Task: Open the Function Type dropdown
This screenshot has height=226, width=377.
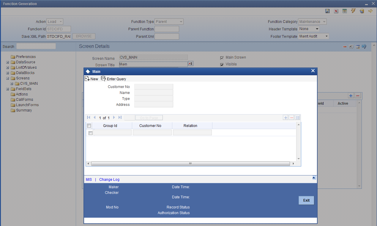Action: click(x=169, y=21)
